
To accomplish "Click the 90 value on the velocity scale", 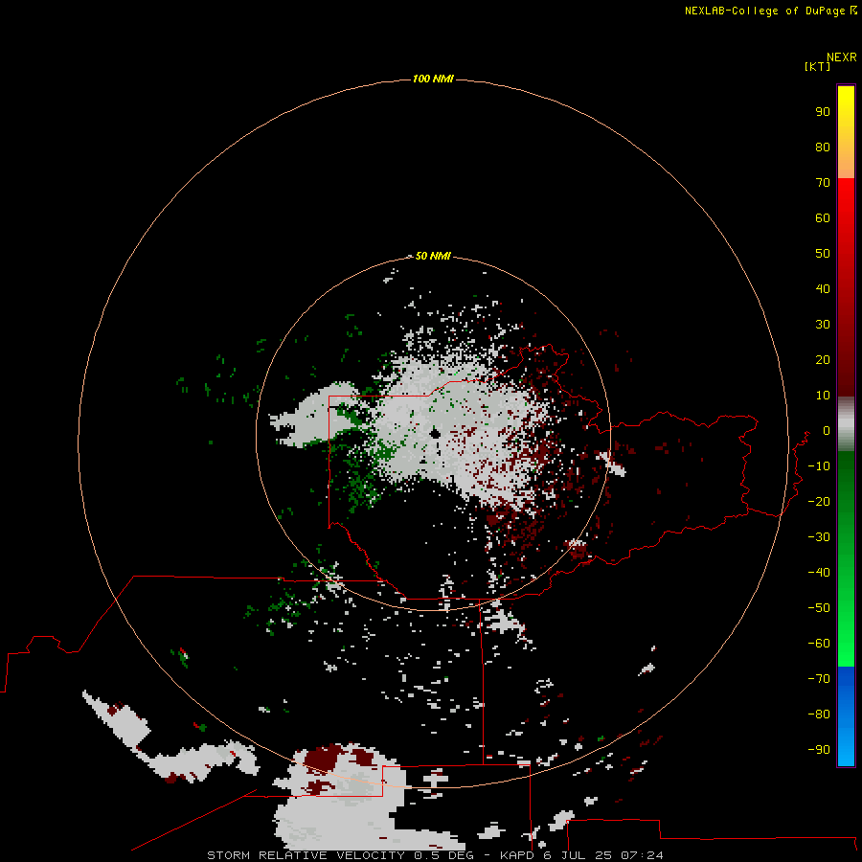I will (x=823, y=112).
